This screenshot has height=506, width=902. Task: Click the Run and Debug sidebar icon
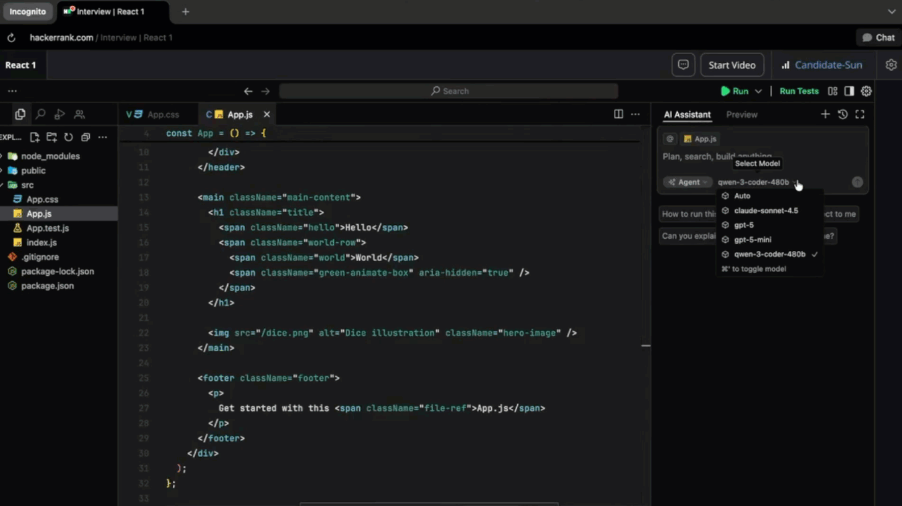tap(60, 114)
